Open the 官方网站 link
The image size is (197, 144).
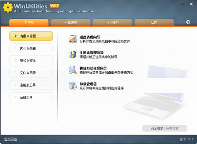point(11,139)
